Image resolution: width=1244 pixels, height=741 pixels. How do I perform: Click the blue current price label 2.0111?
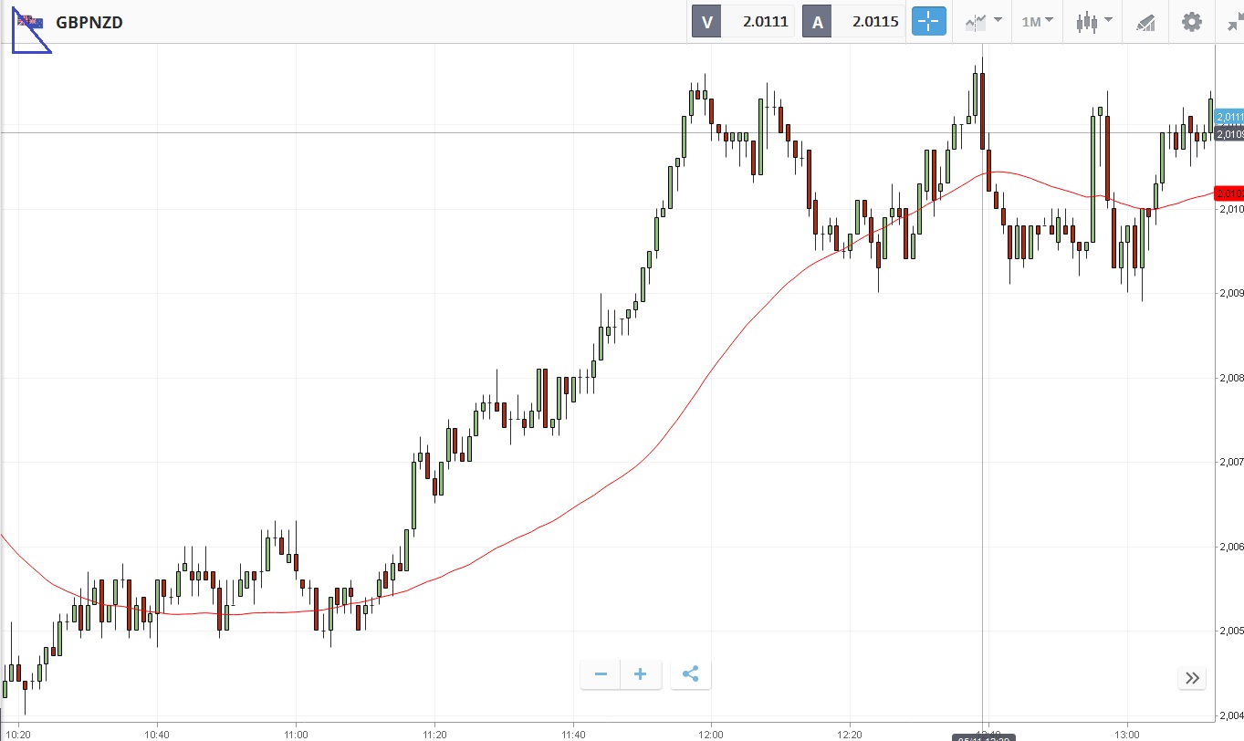(1229, 117)
